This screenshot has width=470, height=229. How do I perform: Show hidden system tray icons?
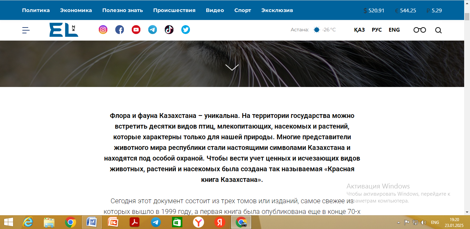[398, 222]
